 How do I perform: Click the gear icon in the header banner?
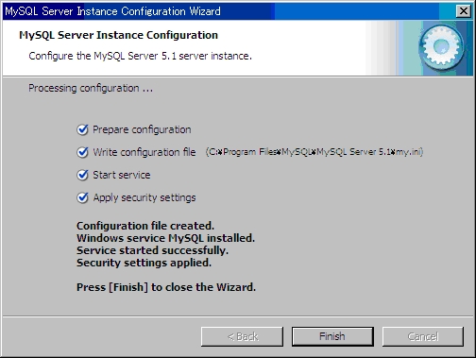click(x=442, y=47)
